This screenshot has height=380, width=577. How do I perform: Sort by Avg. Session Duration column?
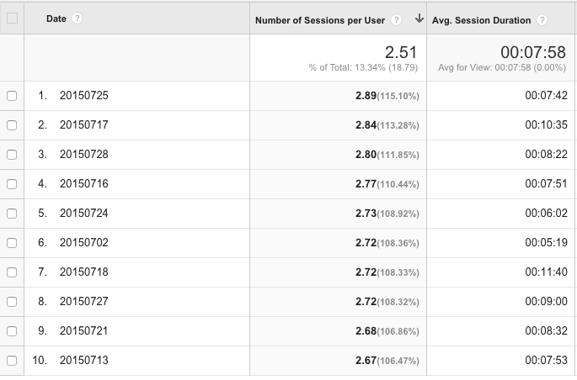click(482, 20)
